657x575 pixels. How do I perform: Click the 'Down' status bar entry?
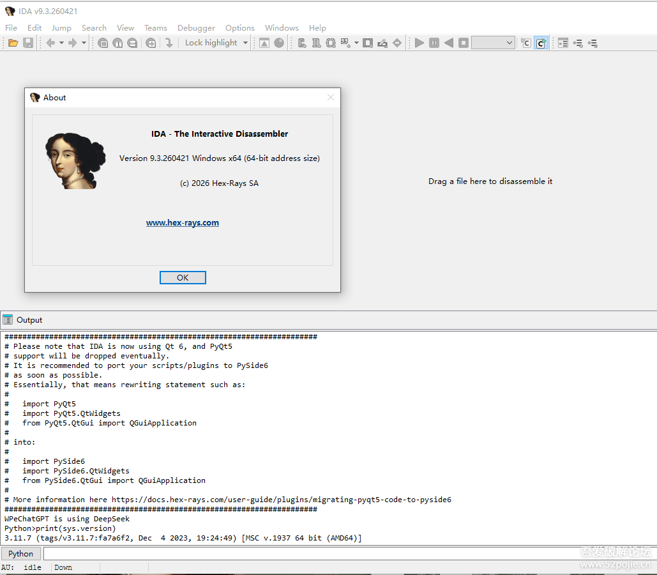click(63, 567)
